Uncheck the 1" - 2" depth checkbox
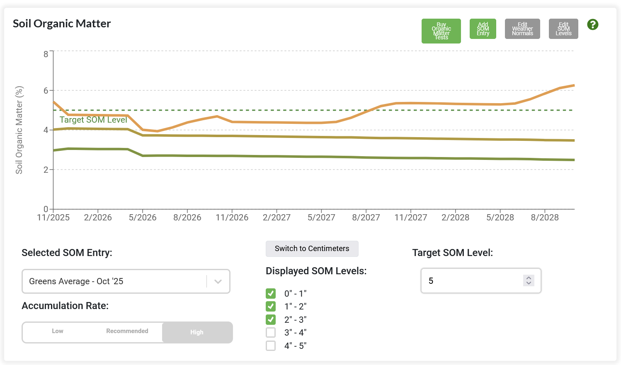621x365 pixels. pos(271,306)
